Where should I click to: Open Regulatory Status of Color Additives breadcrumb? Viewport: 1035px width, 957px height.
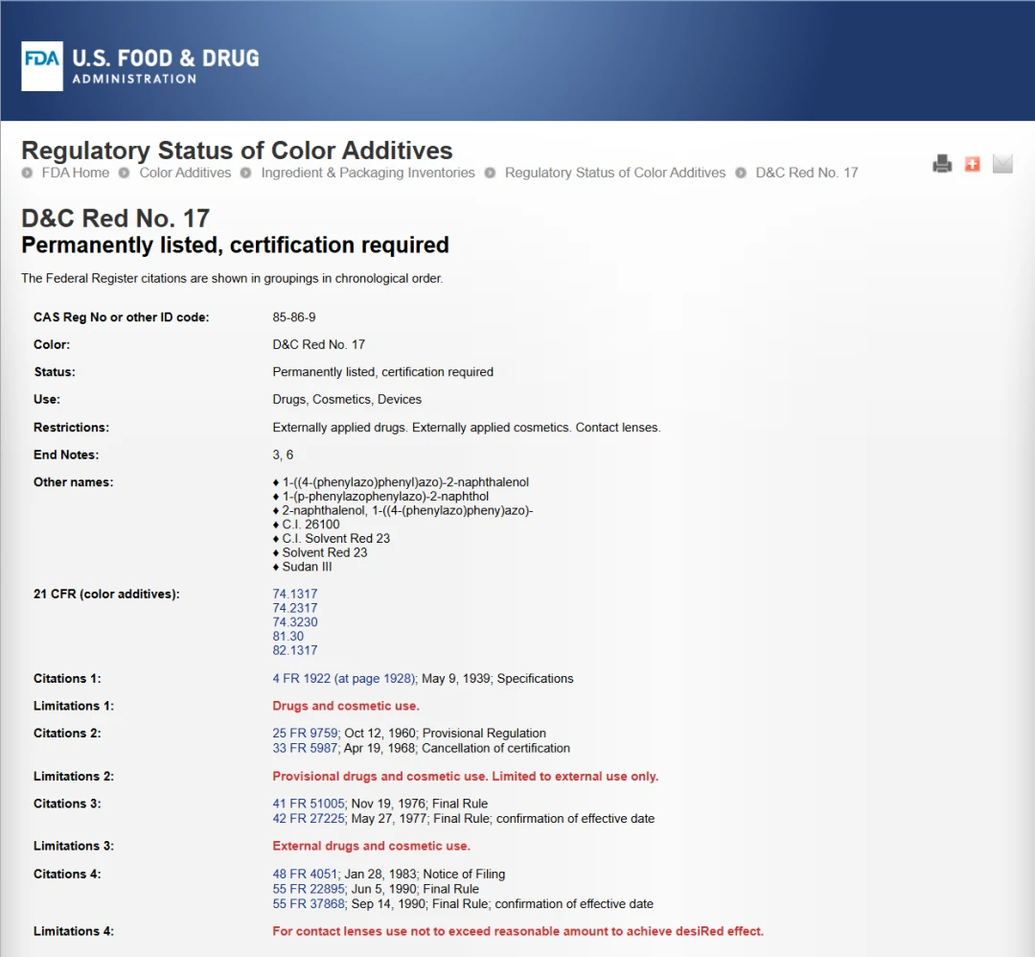(x=615, y=173)
